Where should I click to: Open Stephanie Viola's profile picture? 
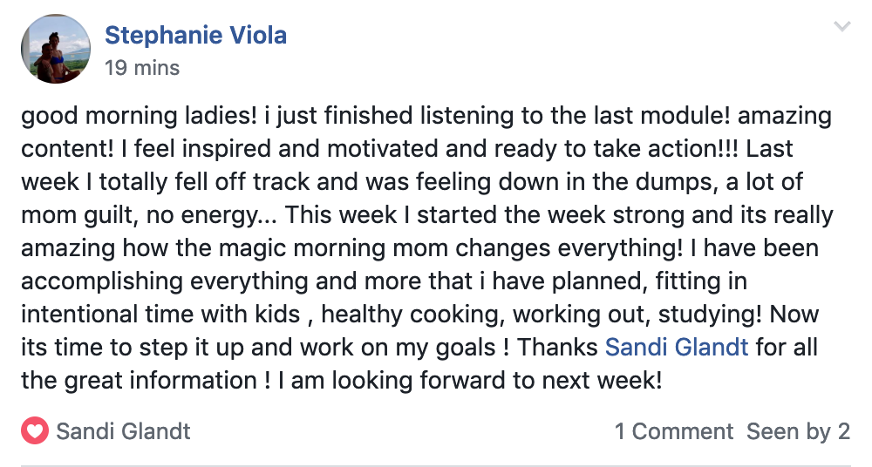(x=56, y=49)
